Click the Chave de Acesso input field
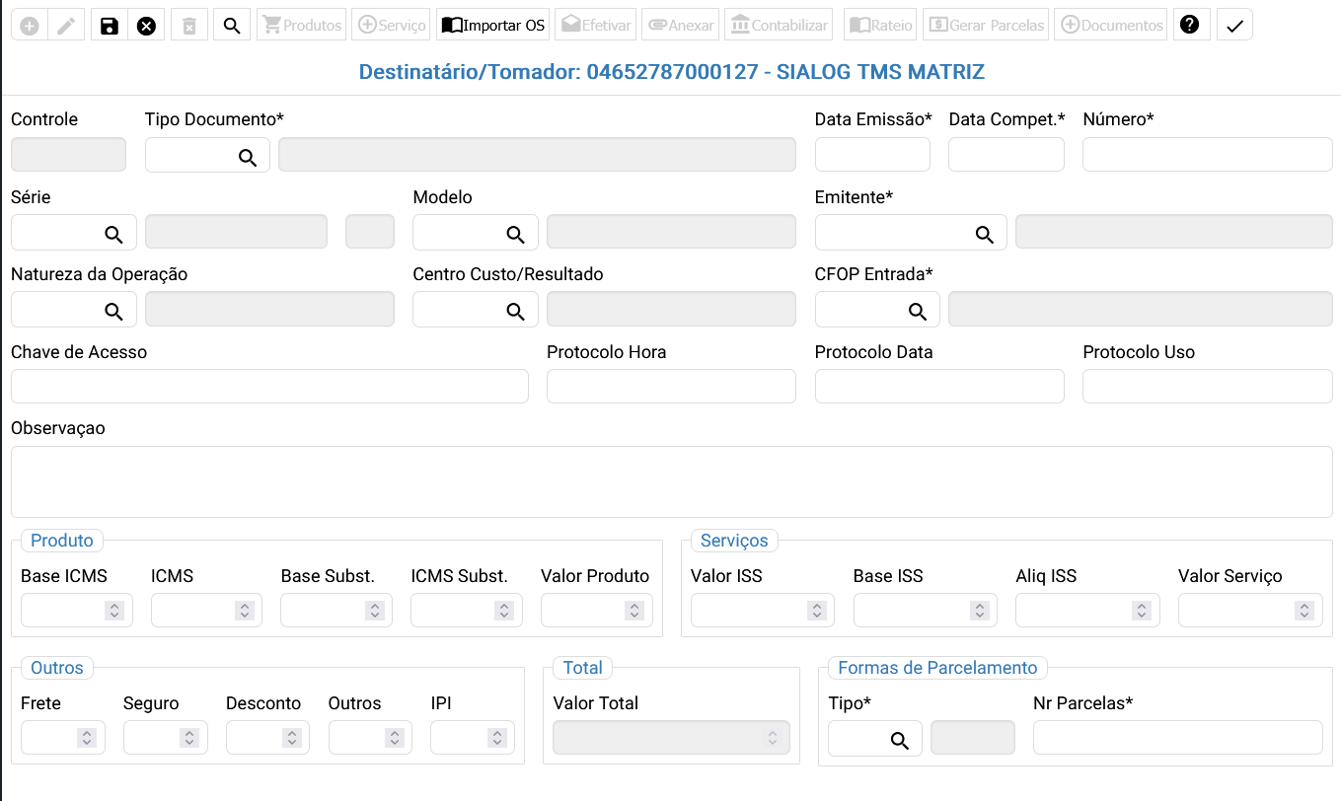The height and width of the screenshot is (801, 1341). coord(269,387)
